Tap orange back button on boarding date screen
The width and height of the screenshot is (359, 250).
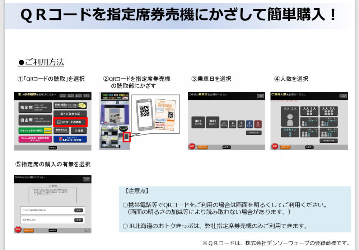pos(202,147)
